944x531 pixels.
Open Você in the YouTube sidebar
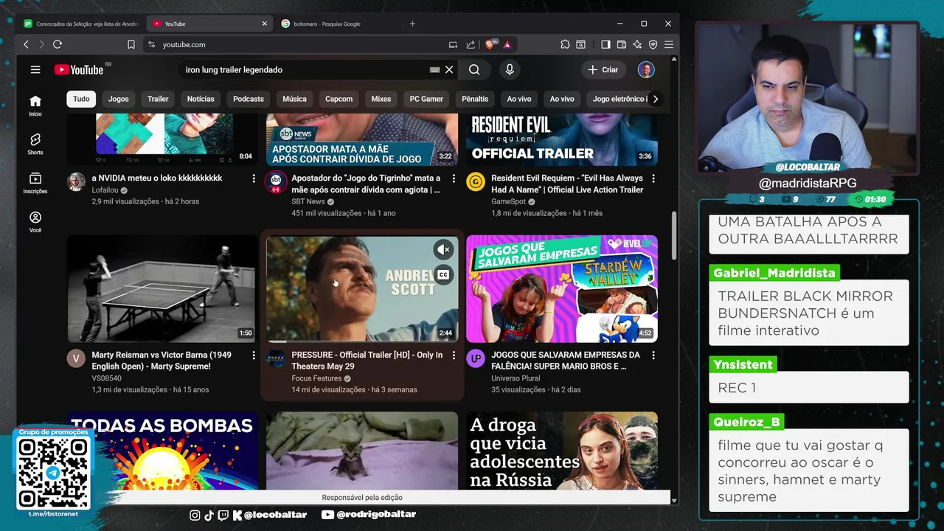click(x=35, y=221)
